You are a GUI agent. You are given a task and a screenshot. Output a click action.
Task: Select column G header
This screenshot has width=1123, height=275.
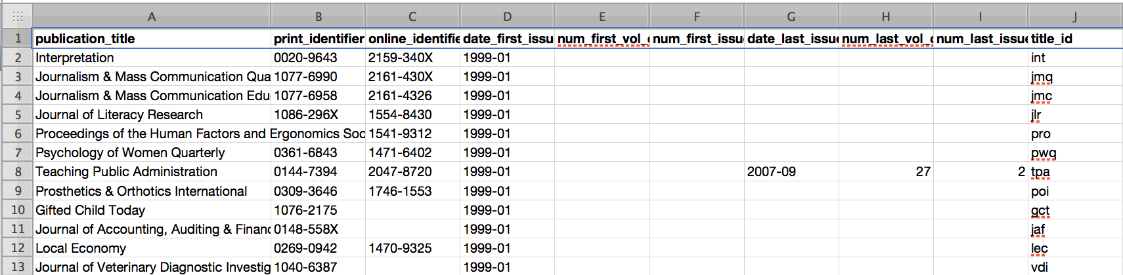791,16
